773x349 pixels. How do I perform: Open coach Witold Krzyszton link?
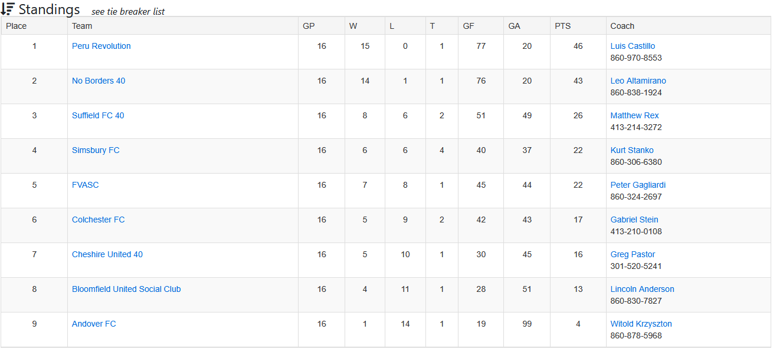[641, 324]
